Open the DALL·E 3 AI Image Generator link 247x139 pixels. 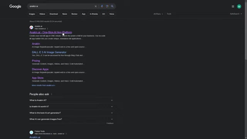pos(49,53)
